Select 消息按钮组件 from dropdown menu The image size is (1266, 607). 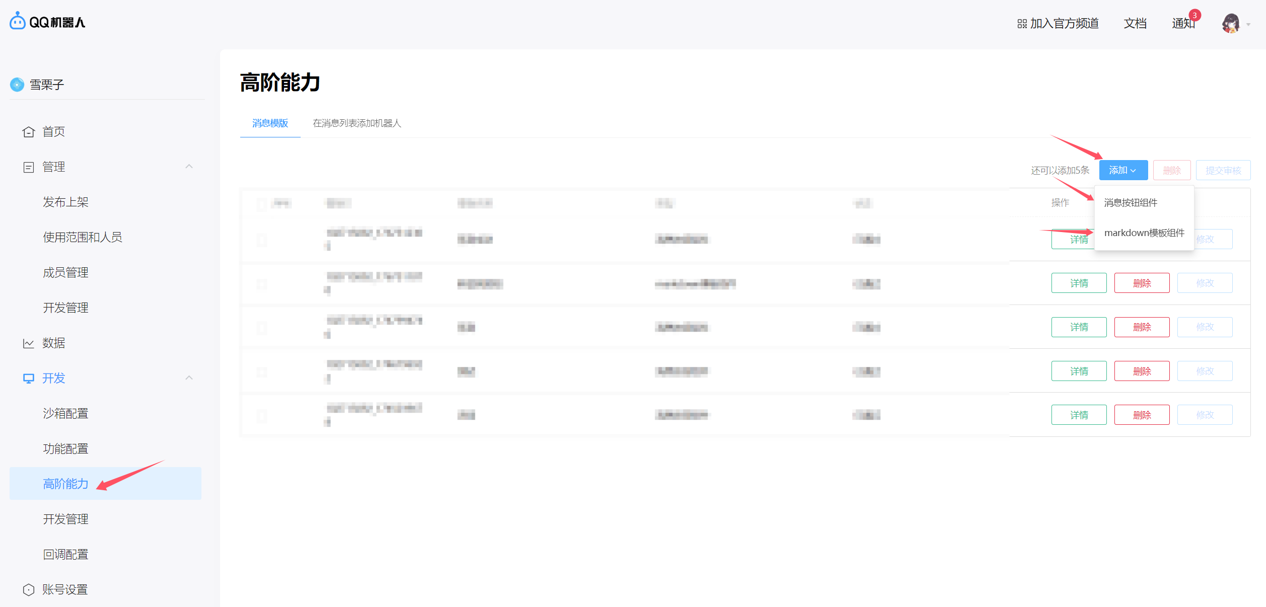coord(1131,203)
